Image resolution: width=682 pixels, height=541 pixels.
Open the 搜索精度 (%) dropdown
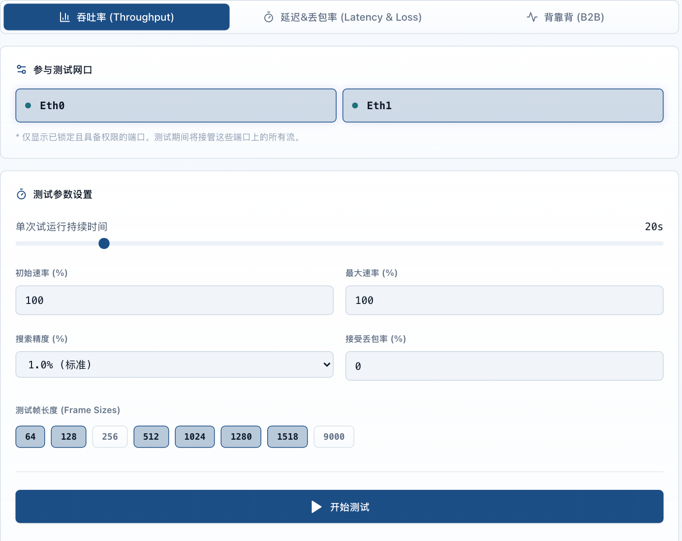174,364
